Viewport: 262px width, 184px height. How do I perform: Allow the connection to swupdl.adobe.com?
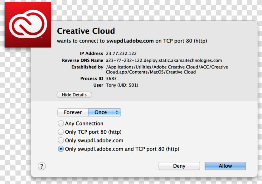pos(225,166)
